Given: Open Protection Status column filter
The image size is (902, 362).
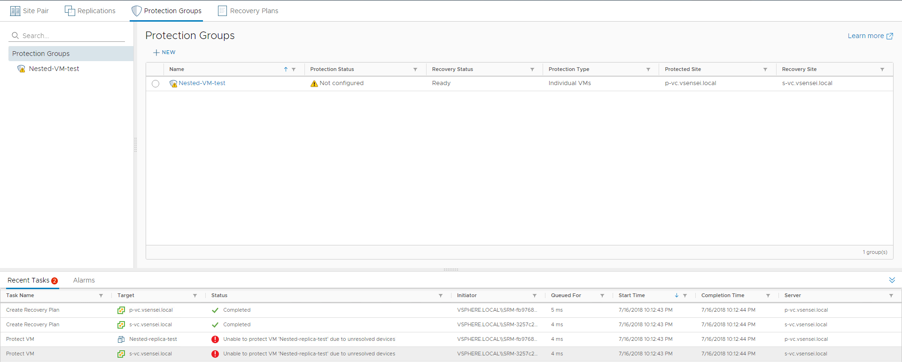Looking at the screenshot, I should tap(415, 70).
